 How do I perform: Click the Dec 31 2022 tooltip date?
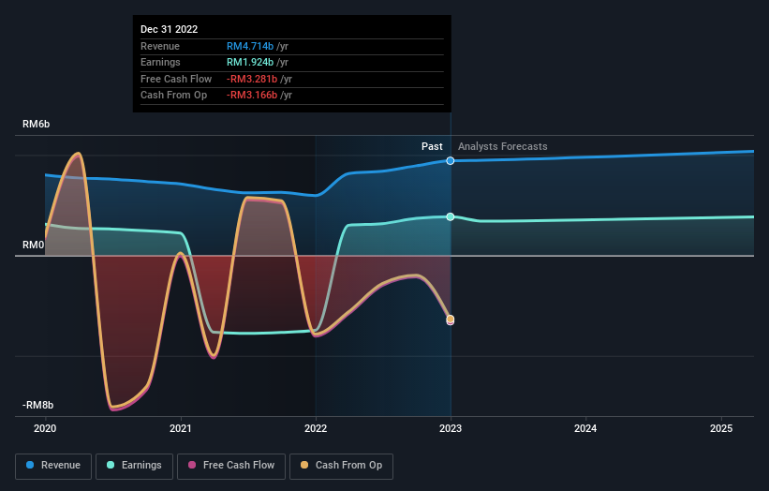click(x=170, y=29)
